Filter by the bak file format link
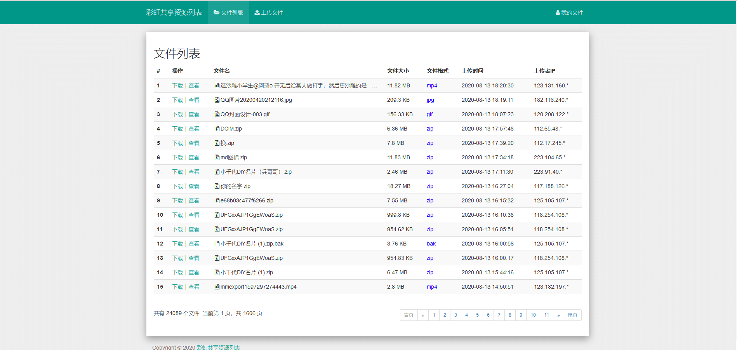 431,244
